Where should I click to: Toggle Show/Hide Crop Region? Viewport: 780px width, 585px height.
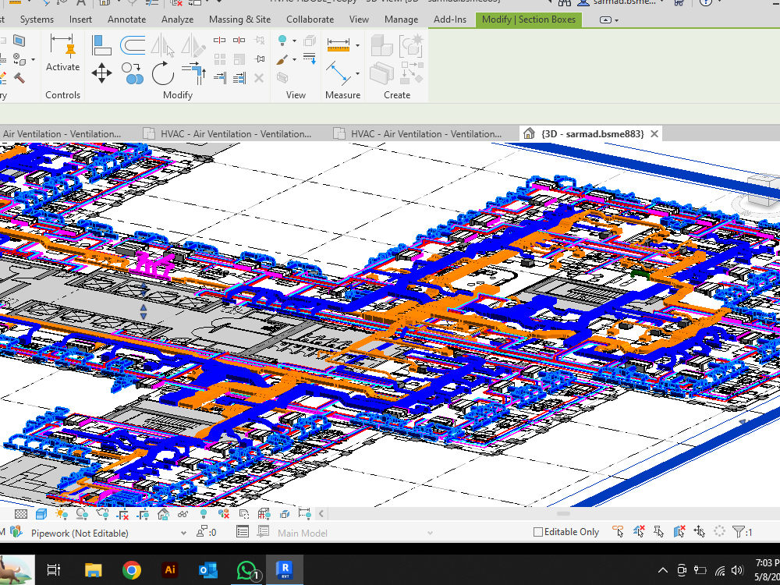click(x=143, y=514)
